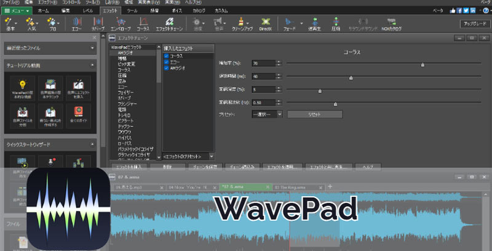Open the Twitter share icon

(x=466, y=10)
